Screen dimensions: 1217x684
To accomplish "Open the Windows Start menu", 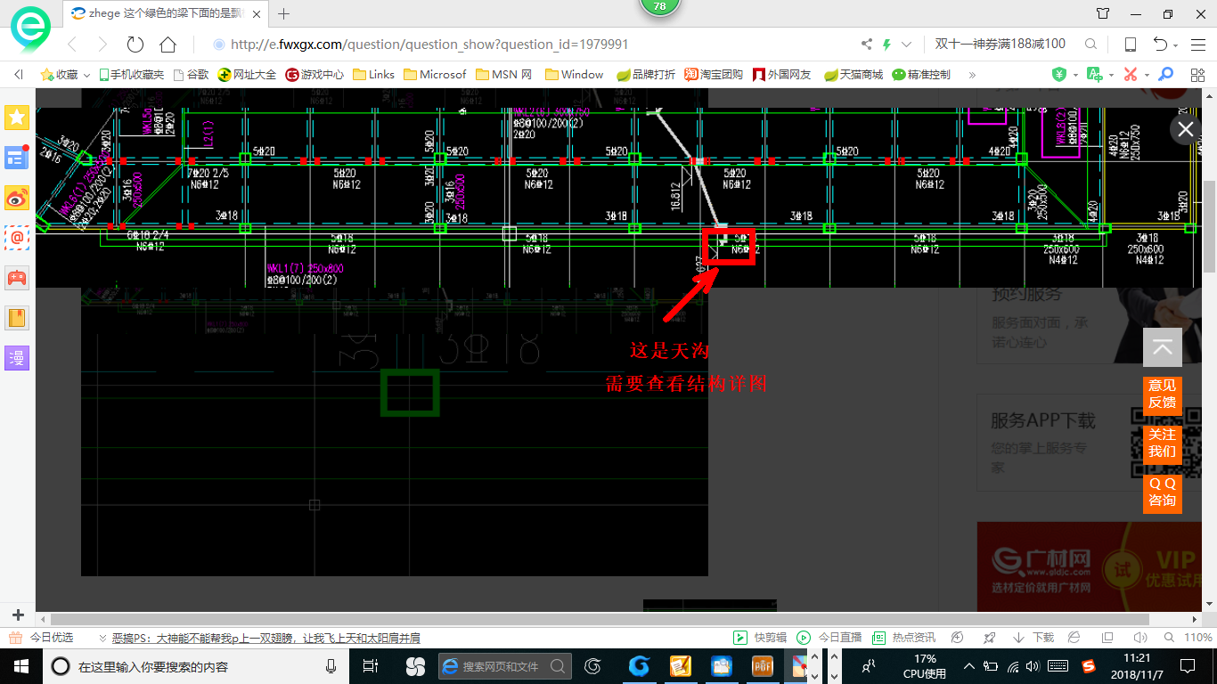I will (20, 666).
